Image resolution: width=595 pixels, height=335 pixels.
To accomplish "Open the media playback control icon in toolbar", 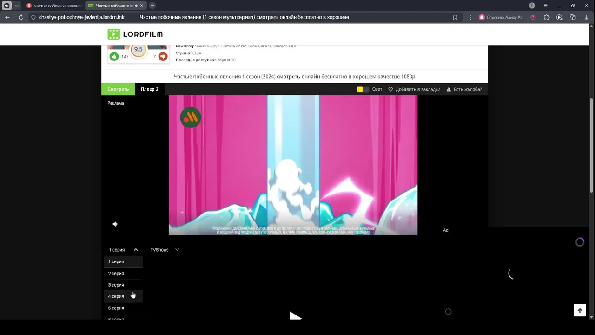I will [560, 17].
